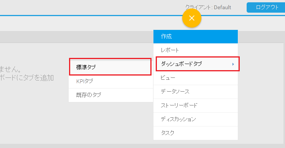The image size is (285, 148).
Task: Click the ません。 message line
Action: pos(11,69)
